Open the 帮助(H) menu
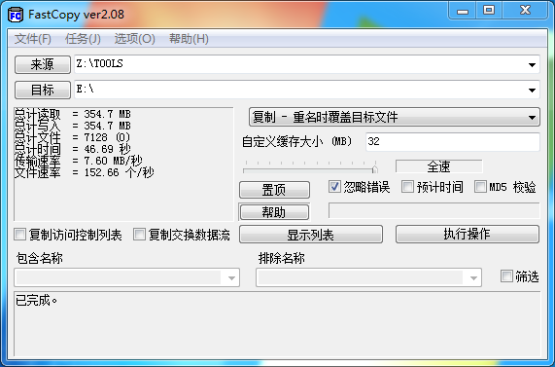 (x=189, y=39)
